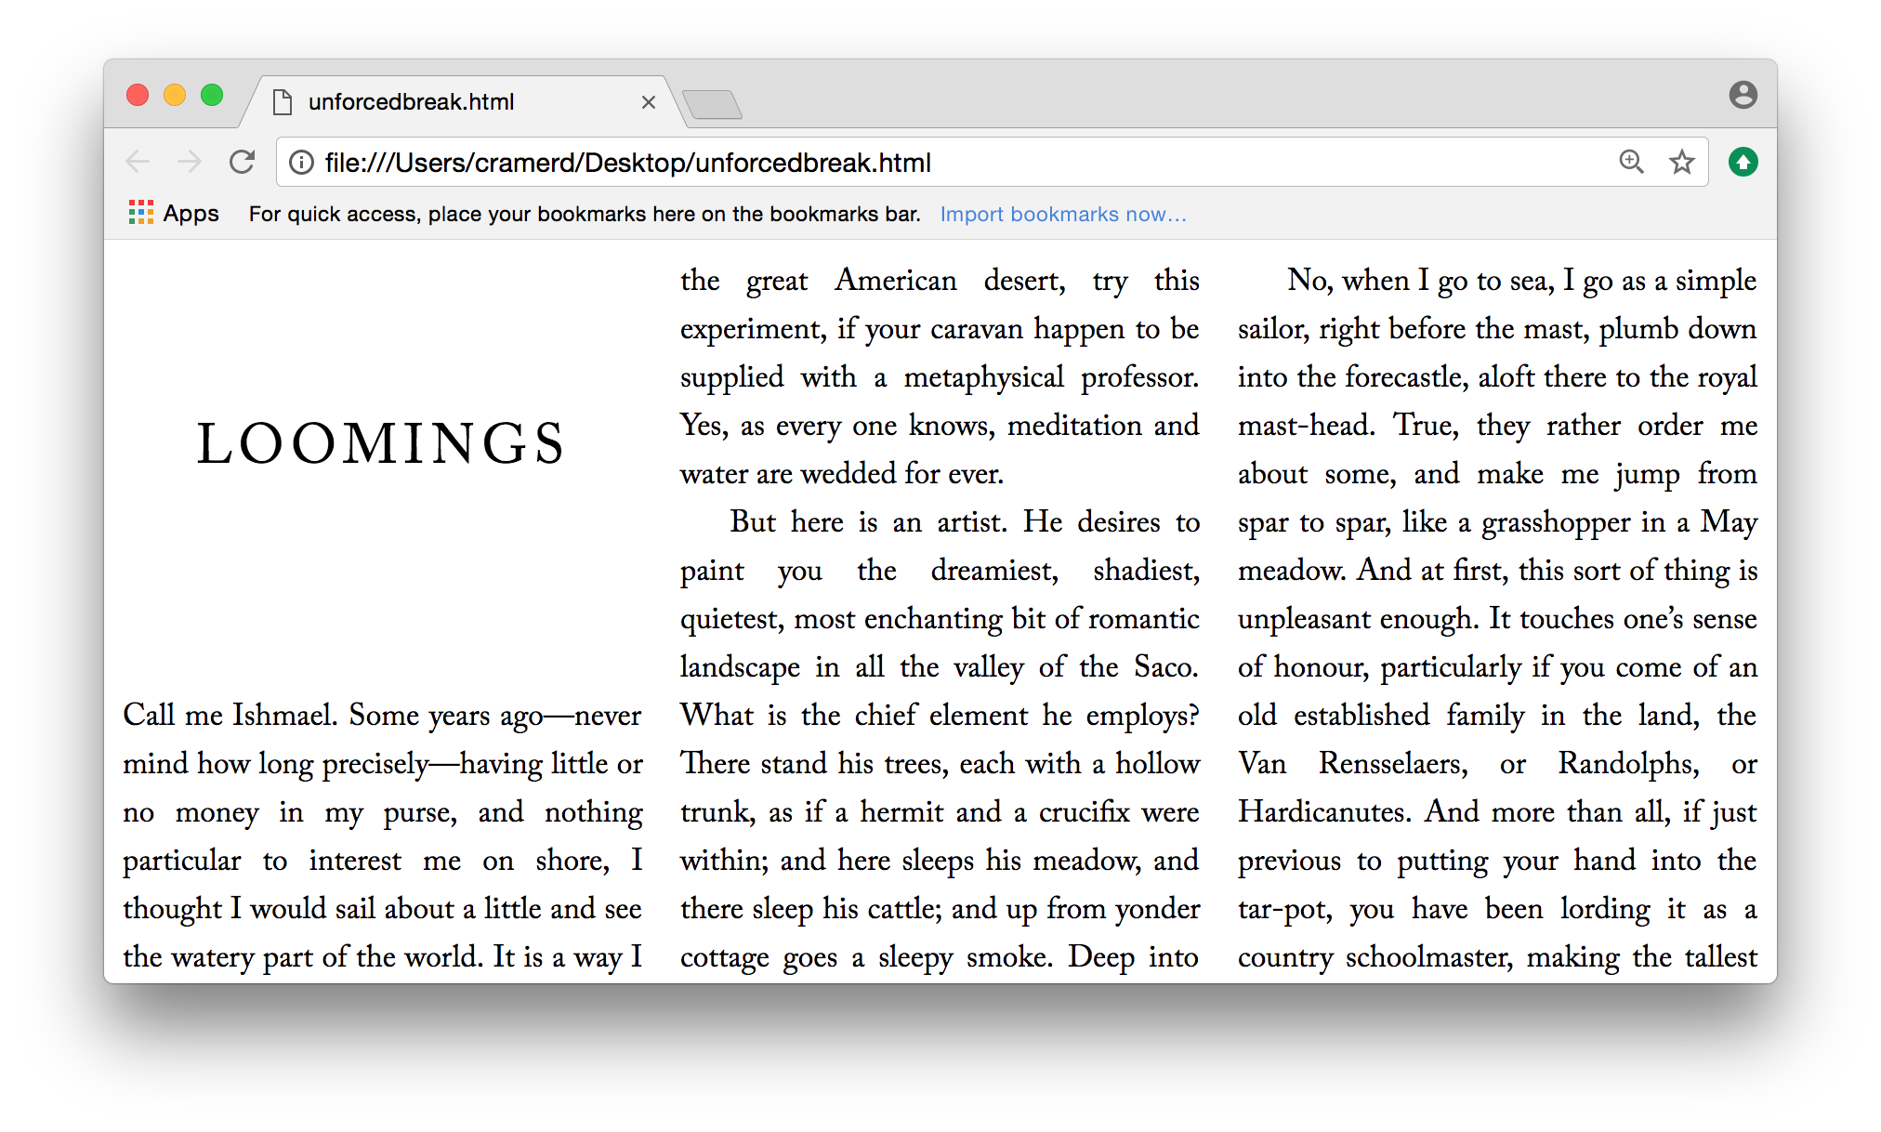Click the zoom magnifier icon
1881x1132 pixels.
[1631, 163]
